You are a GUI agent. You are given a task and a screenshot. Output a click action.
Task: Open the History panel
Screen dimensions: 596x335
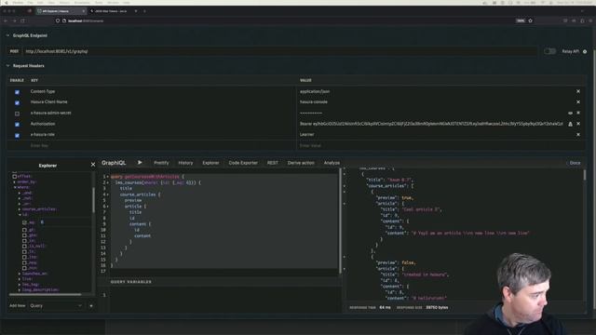click(x=185, y=163)
